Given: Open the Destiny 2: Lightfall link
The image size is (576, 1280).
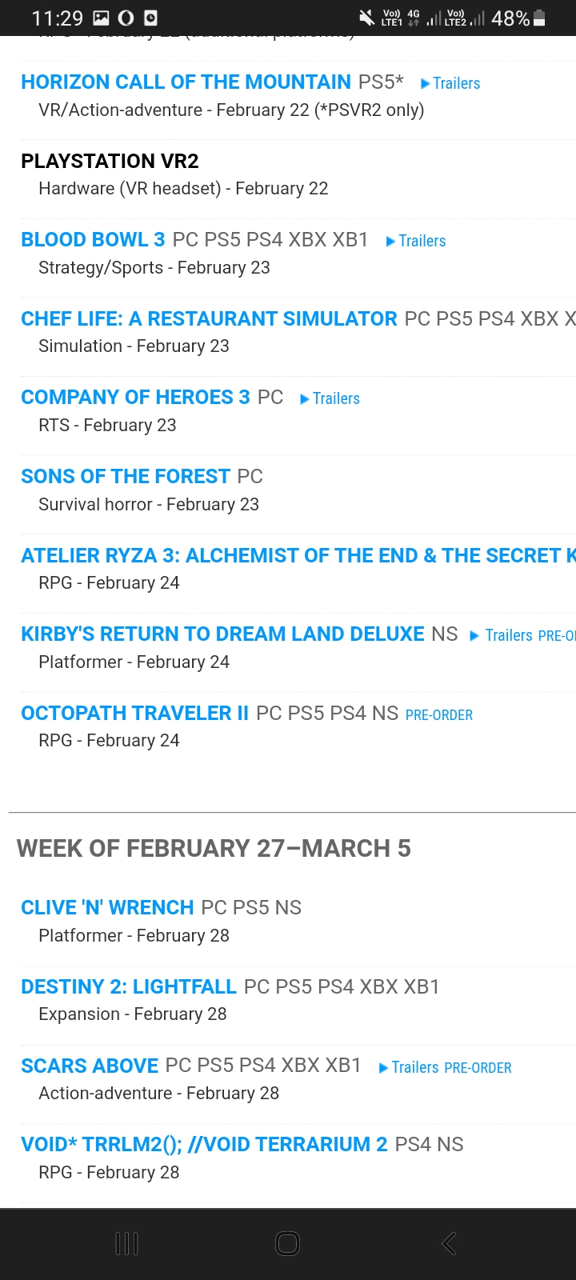Looking at the screenshot, I should [129, 986].
